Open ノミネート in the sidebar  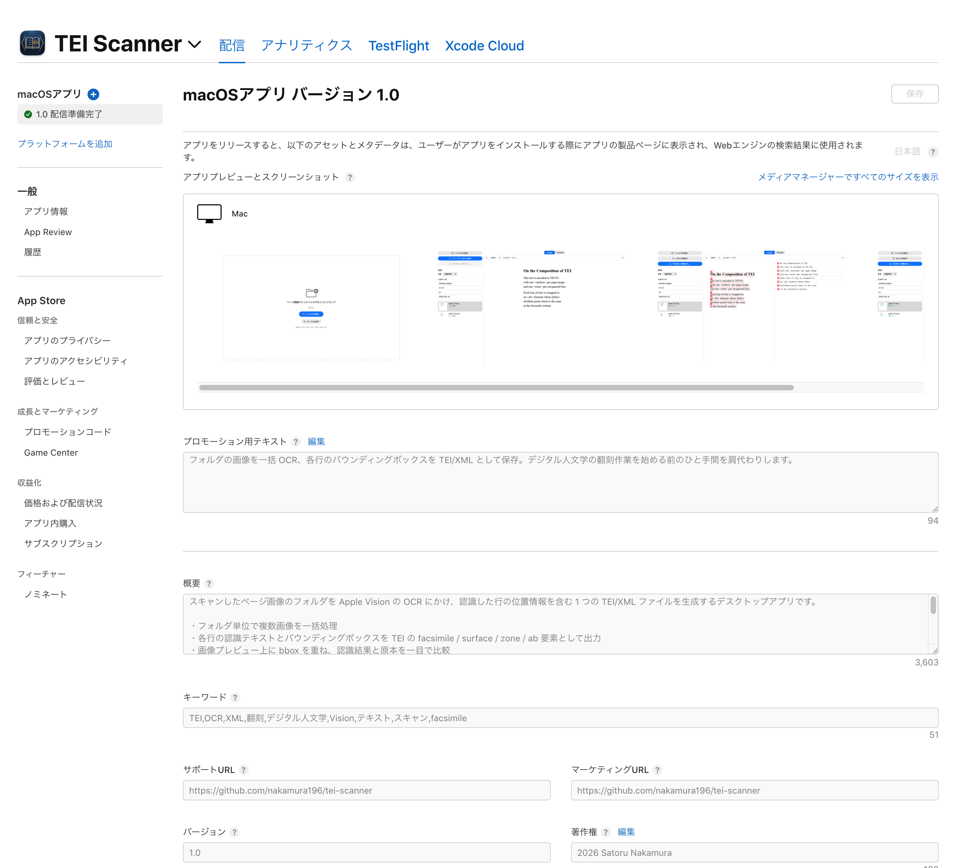(46, 594)
